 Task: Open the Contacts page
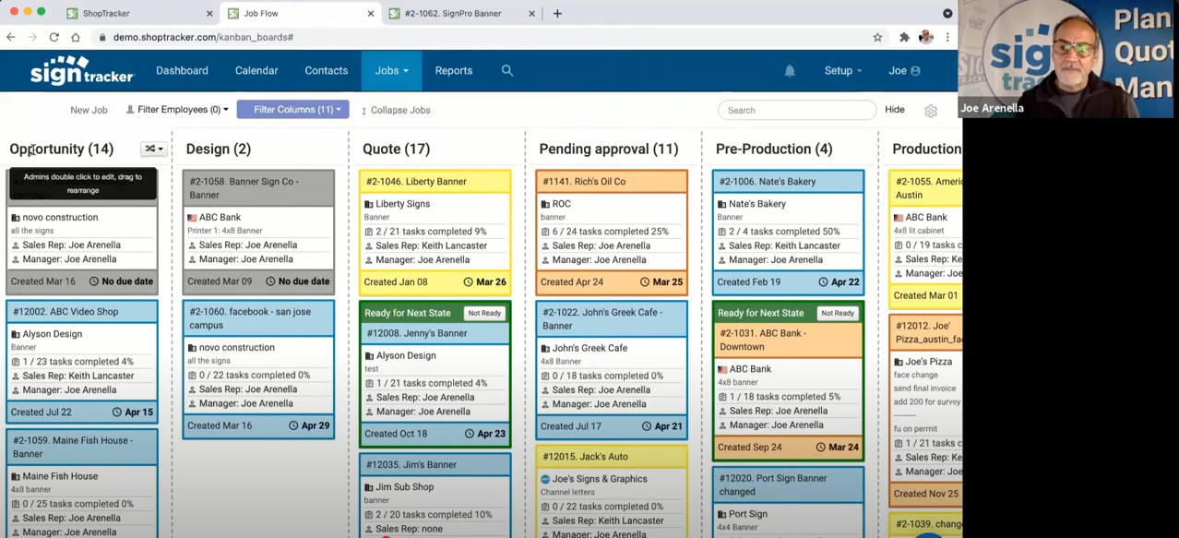coord(327,70)
